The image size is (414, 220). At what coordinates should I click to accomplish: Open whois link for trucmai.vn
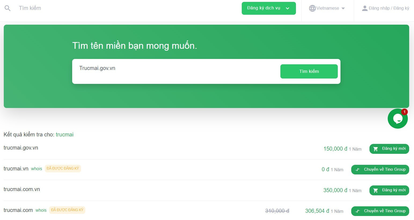(36, 169)
